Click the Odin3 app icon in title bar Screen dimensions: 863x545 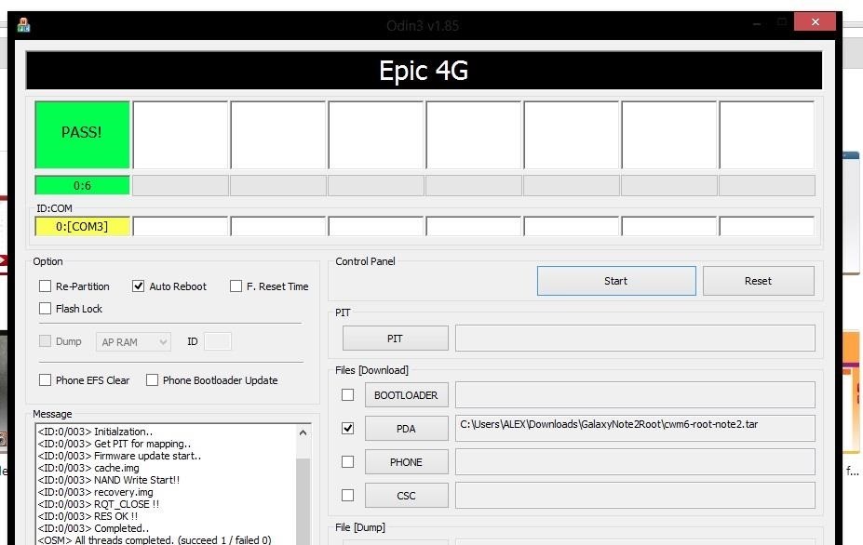pyautogui.click(x=23, y=25)
